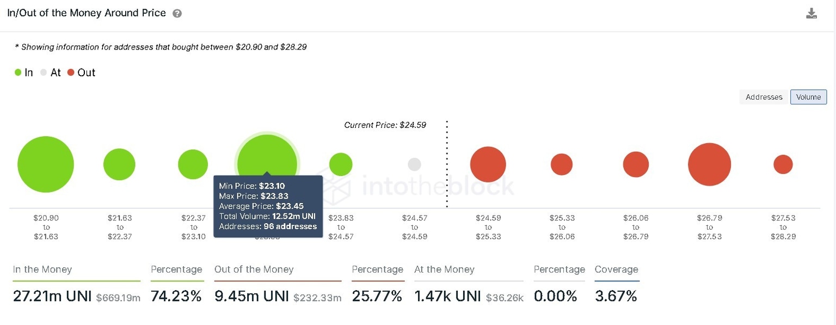Click the small red $27.53 to $28.29 bubble

pyautogui.click(x=783, y=164)
